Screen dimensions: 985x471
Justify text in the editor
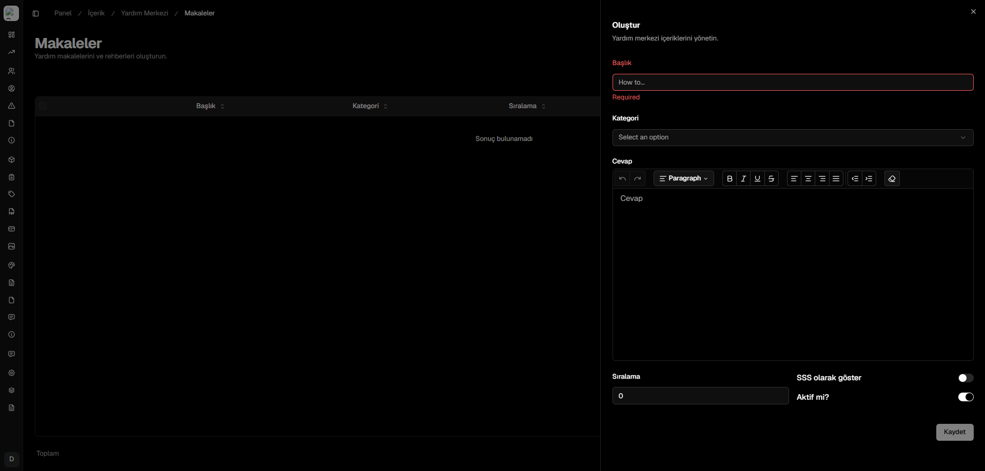tap(836, 178)
